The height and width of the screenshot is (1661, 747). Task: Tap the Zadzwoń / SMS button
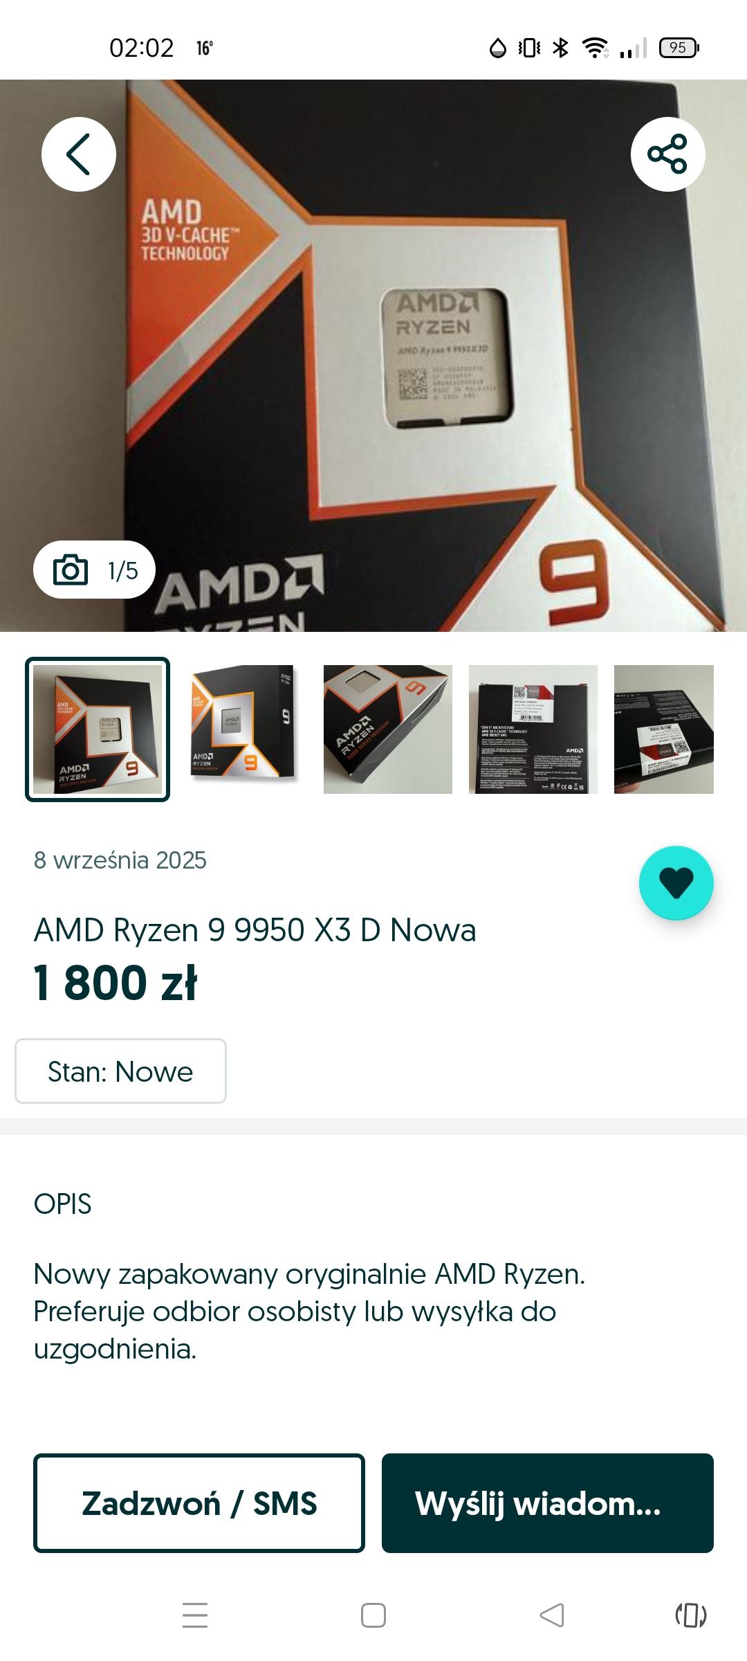click(x=199, y=1503)
